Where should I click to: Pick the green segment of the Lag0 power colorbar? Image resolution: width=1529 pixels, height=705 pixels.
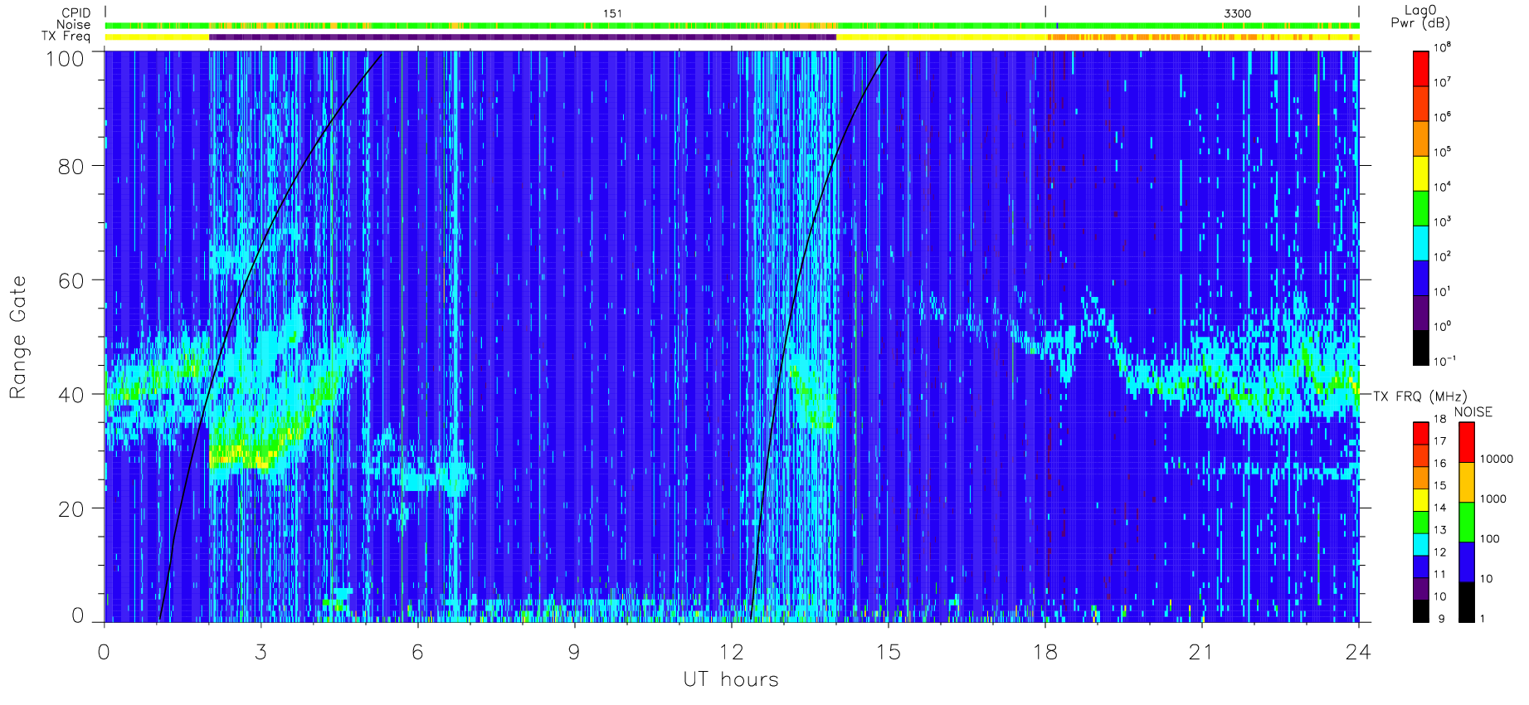click(1420, 208)
